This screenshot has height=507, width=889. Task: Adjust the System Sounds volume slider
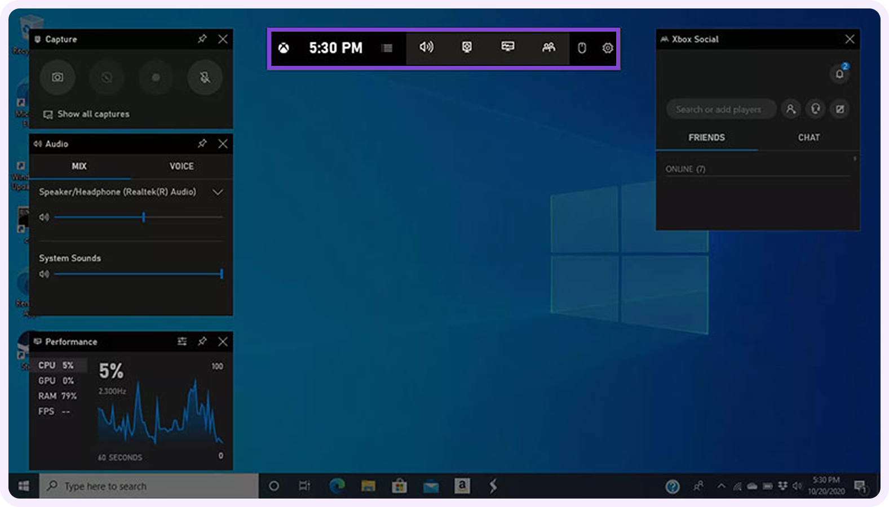click(x=138, y=274)
